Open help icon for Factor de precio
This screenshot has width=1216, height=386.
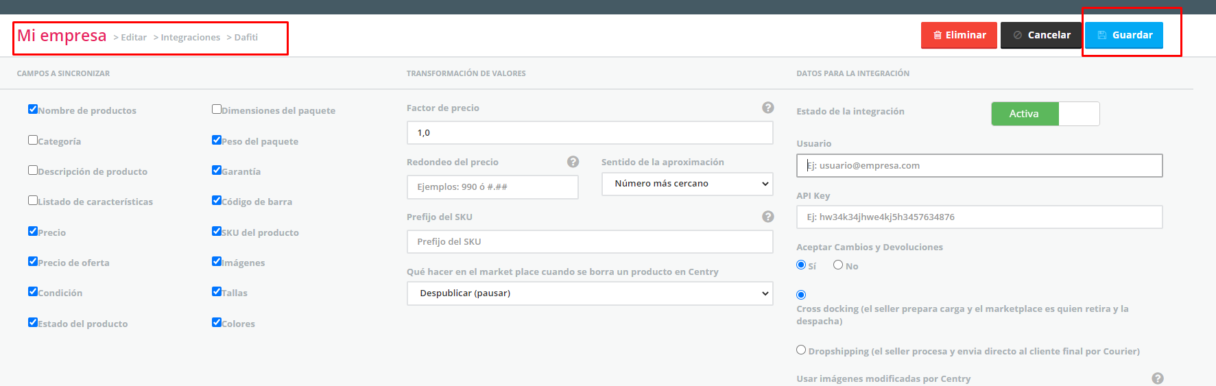768,108
